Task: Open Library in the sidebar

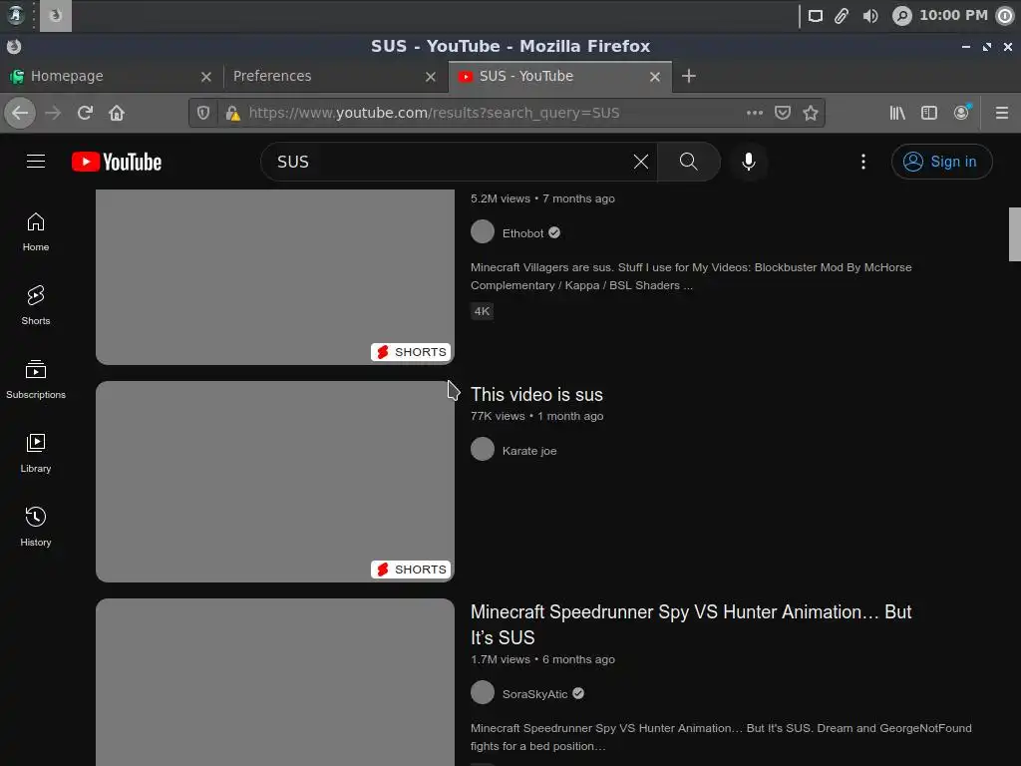Action: tap(36, 453)
